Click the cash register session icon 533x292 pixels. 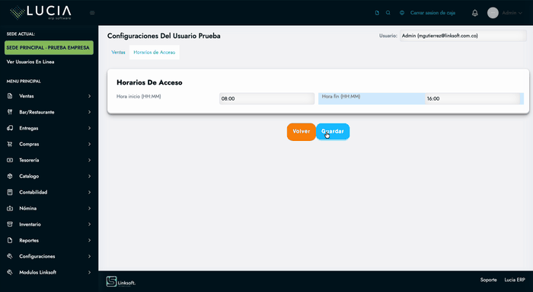402,13
